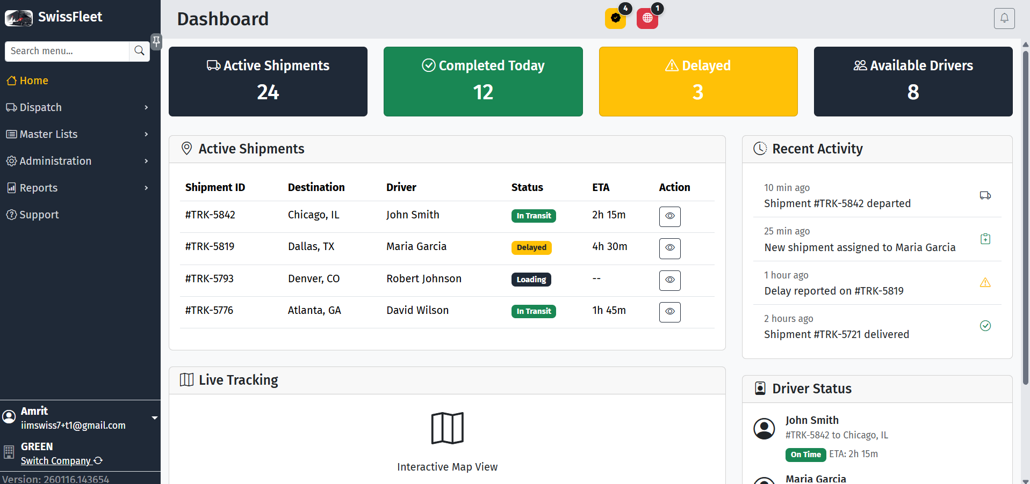Screen dimensions: 1030x484
Task: Click the page vertical scrollbar
Action: point(1026,217)
